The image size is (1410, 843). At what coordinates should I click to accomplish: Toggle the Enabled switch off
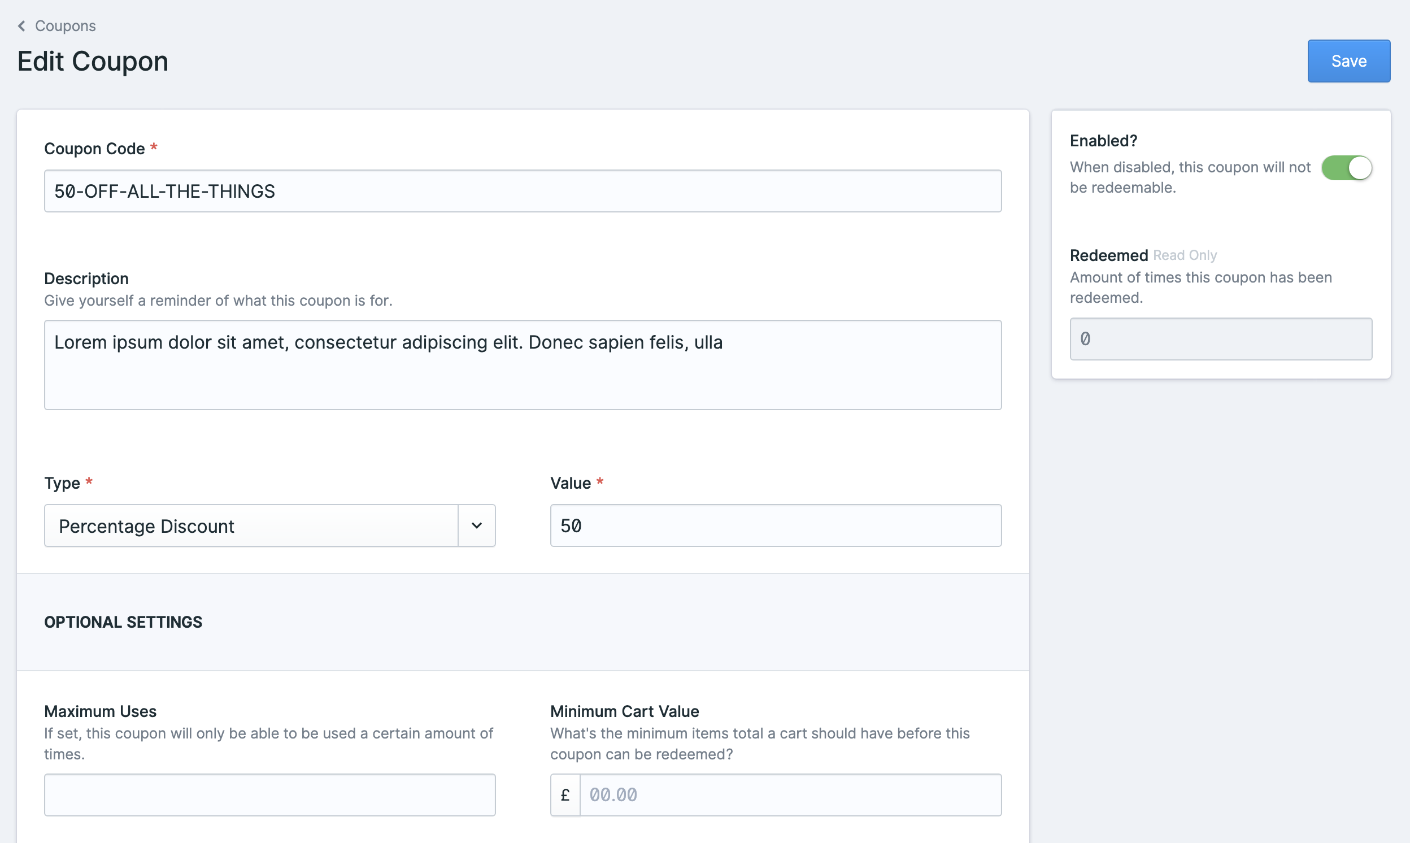[x=1346, y=168]
